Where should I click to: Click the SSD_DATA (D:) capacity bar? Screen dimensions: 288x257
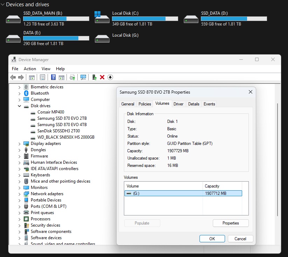(234, 19)
